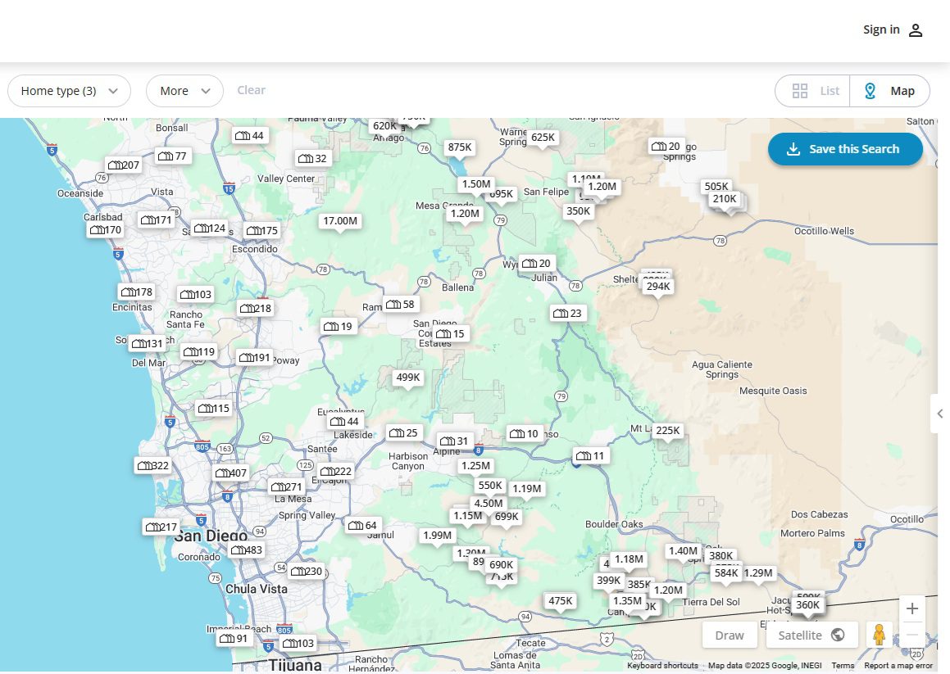Select the 475K price marker
The height and width of the screenshot is (674, 950).
click(560, 601)
